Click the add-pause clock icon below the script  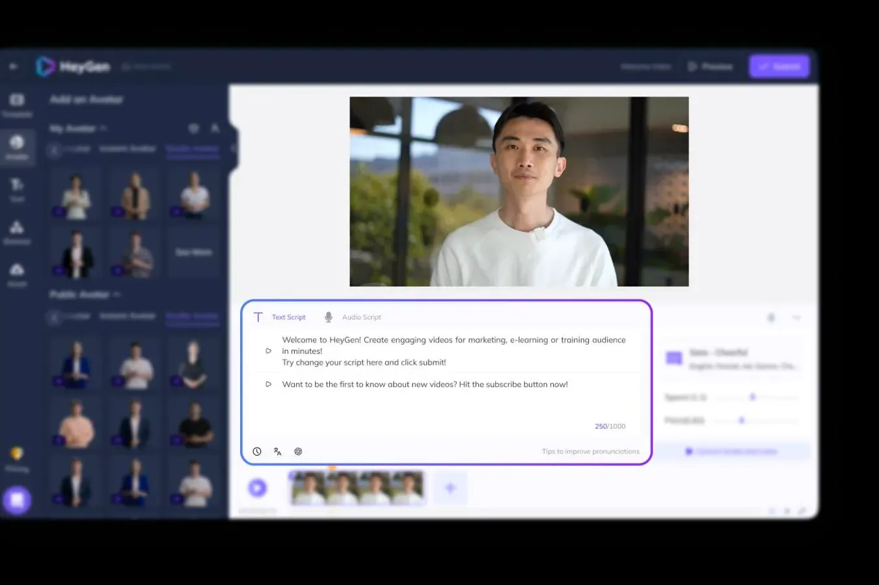tap(257, 451)
